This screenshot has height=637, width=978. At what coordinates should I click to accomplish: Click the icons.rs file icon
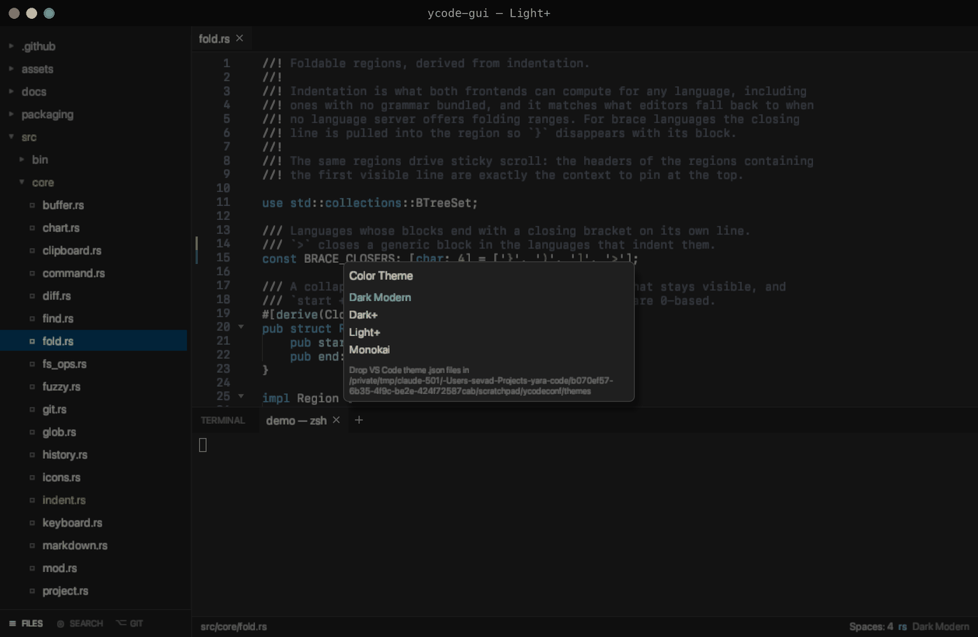pos(32,477)
